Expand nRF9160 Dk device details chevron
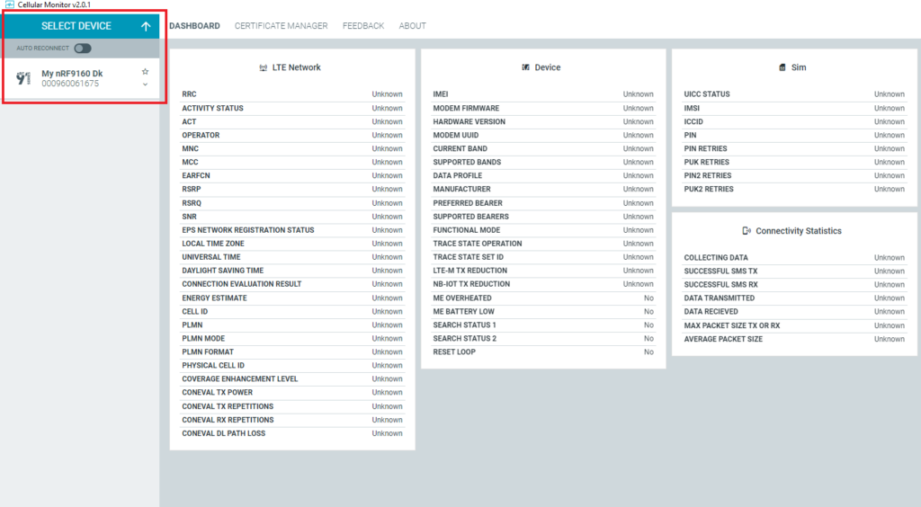Image resolution: width=921 pixels, height=507 pixels. 145,84
